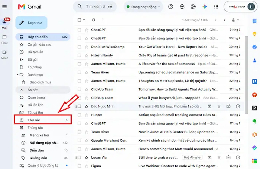Image resolution: width=260 pixels, height=169 pixels.
Task: Open Google apps grid launcher
Action: pos(216,7)
